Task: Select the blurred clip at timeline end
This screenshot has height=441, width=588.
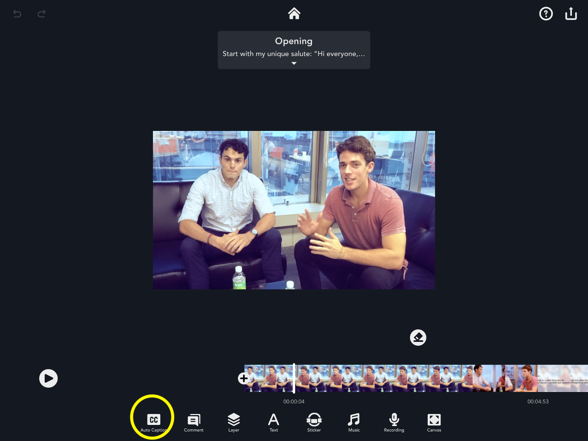Action: tap(563, 378)
